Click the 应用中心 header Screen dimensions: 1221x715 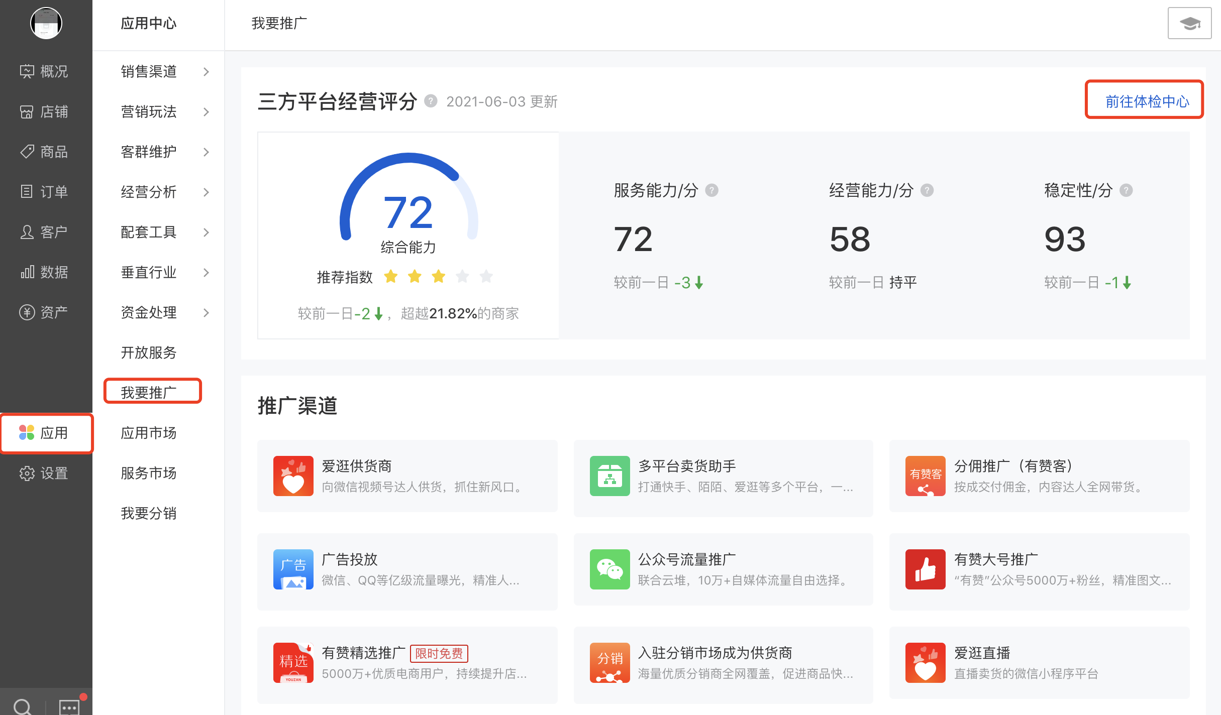[149, 23]
